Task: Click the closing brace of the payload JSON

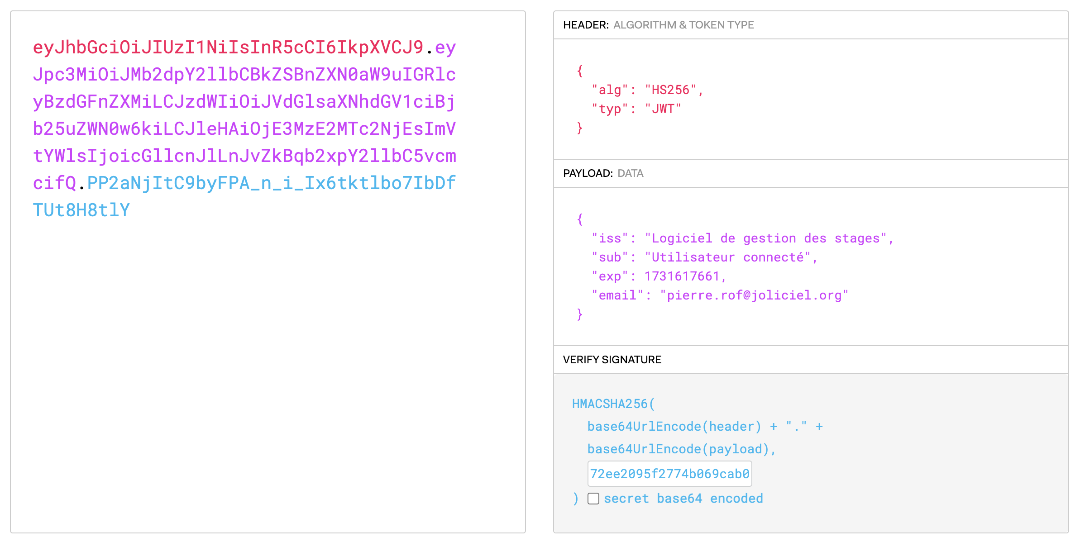Action: coord(580,314)
